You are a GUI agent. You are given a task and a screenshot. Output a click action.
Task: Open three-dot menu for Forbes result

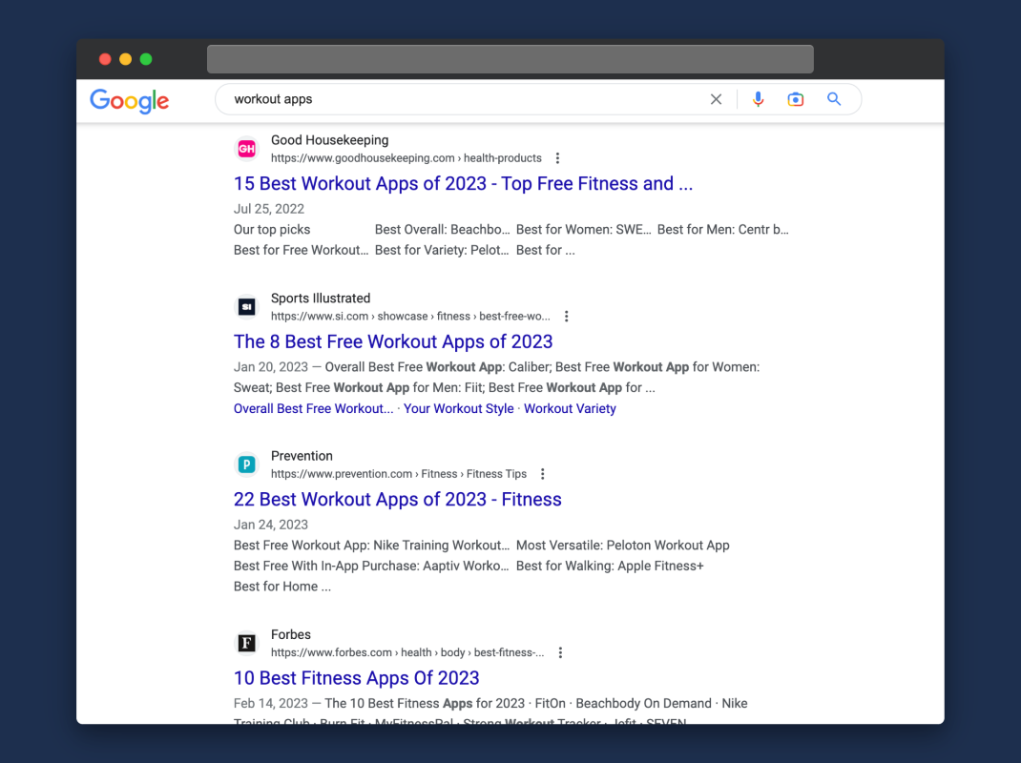pyautogui.click(x=560, y=652)
